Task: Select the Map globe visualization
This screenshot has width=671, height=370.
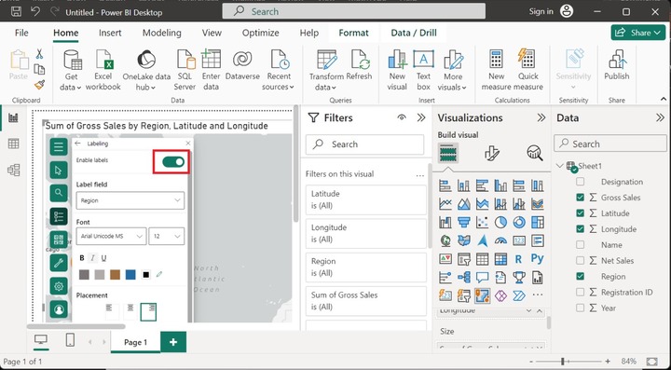Action: [445, 240]
